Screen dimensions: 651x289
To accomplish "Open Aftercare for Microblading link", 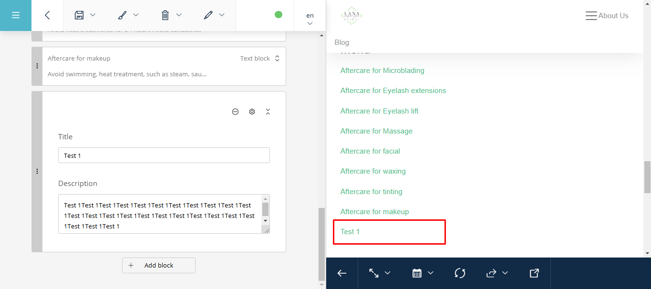I will click(x=382, y=71).
